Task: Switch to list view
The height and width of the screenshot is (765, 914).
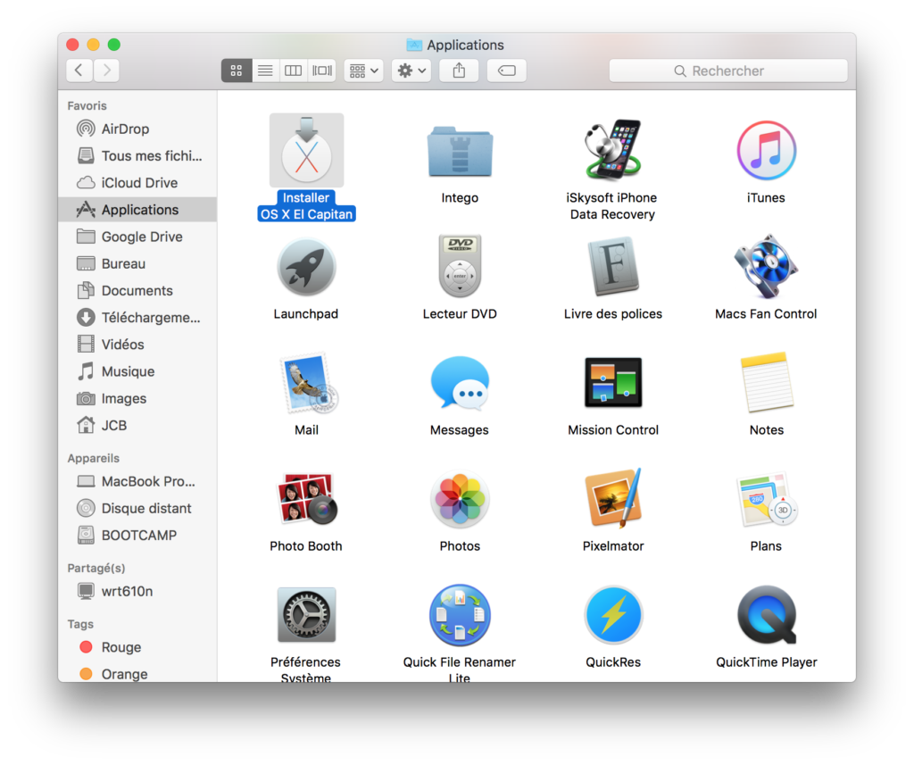Action: 265,71
